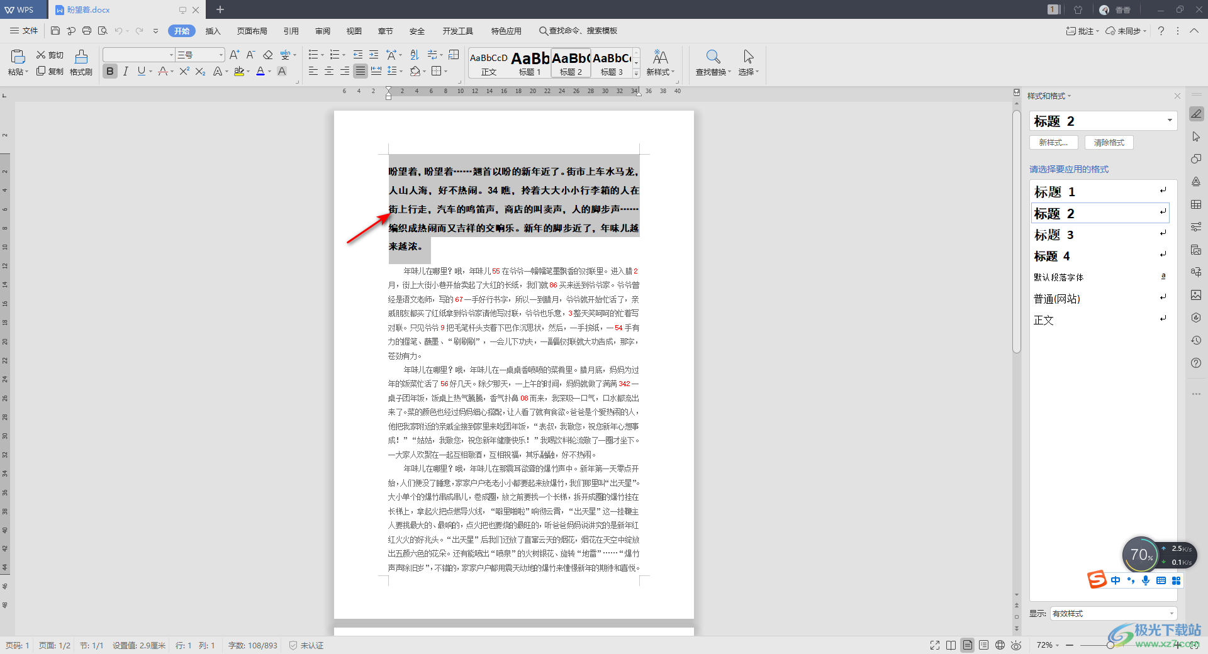
Task: Click the Copy button
Action: [50, 71]
